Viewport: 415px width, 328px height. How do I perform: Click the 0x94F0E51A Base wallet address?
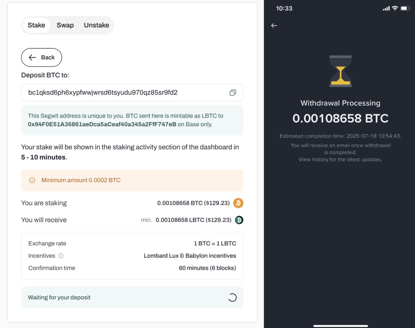102,124
